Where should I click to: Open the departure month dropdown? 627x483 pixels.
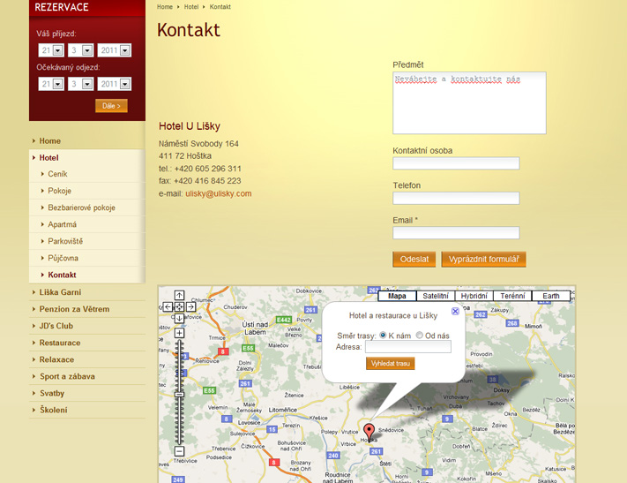tap(81, 84)
